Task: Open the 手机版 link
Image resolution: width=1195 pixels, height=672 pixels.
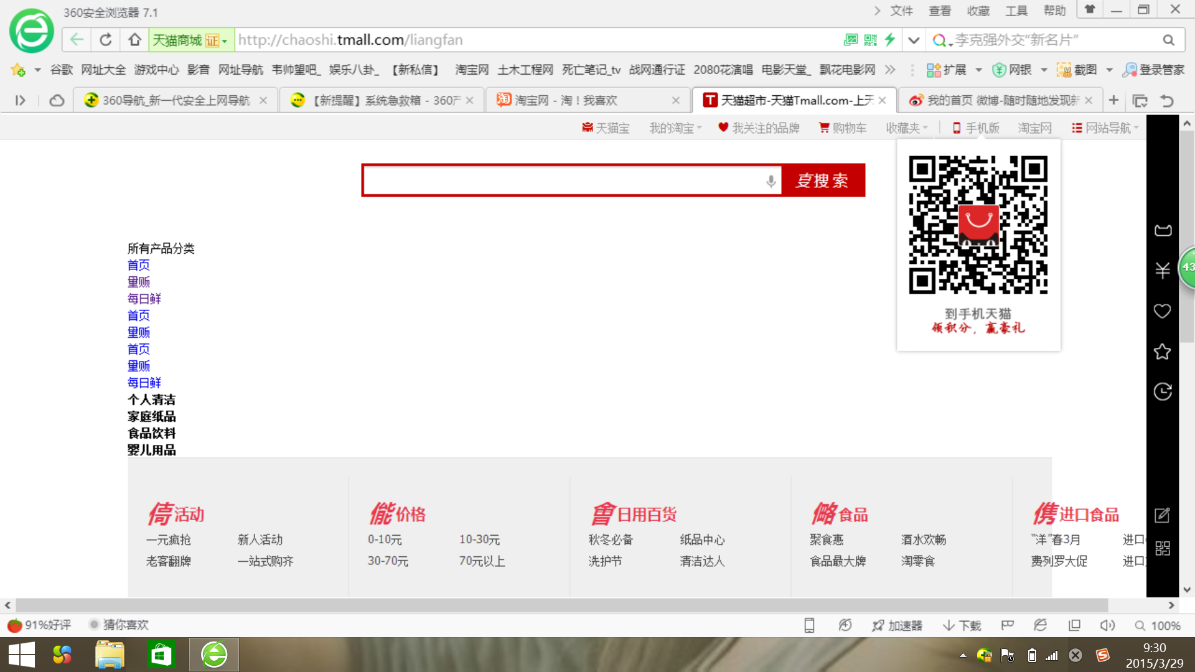Action: pos(976,128)
